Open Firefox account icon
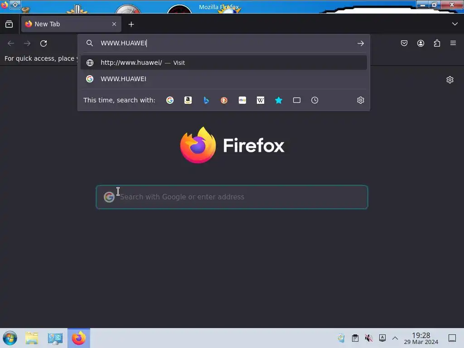Viewport: 464px width, 348px height. [x=420, y=43]
